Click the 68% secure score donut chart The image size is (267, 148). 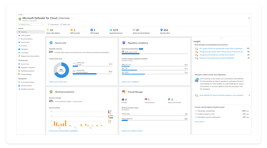[61, 70]
